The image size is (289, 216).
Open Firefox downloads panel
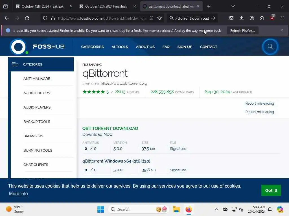tap(242, 18)
